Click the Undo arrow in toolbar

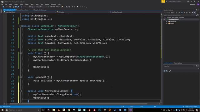pyautogui.click(x=21, y=7)
